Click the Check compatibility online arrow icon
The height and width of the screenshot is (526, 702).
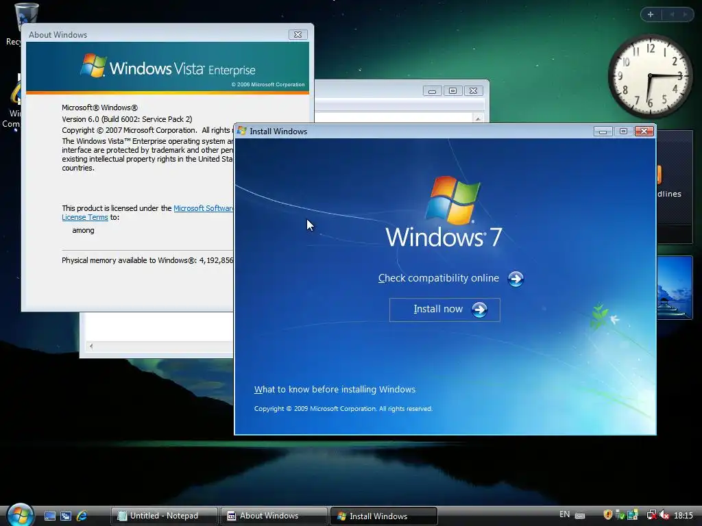516,279
